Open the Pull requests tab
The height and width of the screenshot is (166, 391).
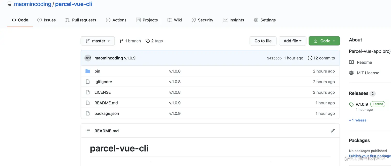click(x=81, y=20)
